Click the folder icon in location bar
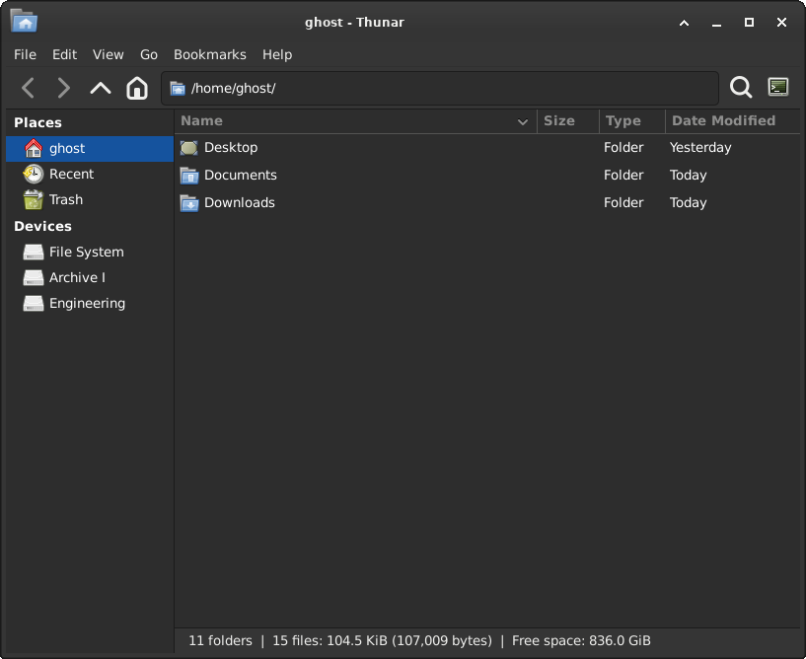Image resolution: width=806 pixels, height=659 pixels. pos(178,89)
